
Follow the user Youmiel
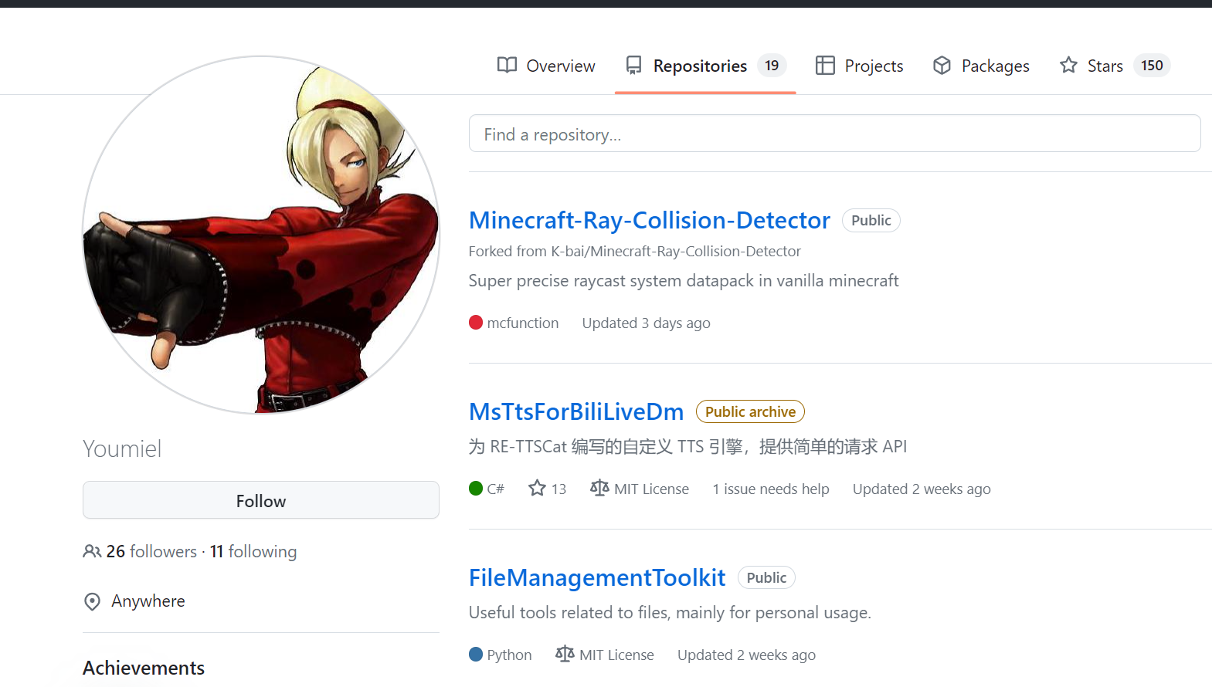pyautogui.click(x=261, y=501)
